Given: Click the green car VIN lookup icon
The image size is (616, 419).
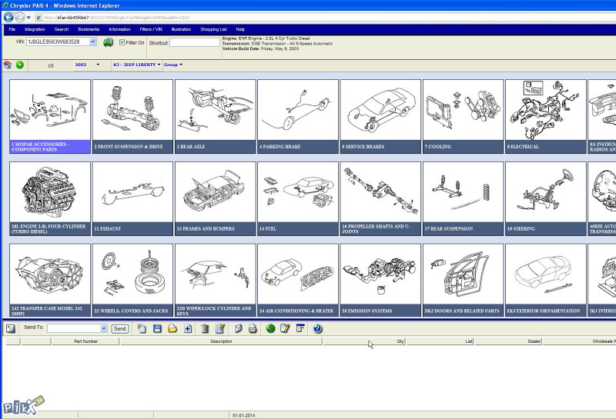Looking at the screenshot, I should coord(108,42).
